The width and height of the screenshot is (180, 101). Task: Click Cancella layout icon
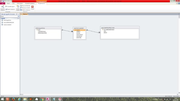pos(6,6)
